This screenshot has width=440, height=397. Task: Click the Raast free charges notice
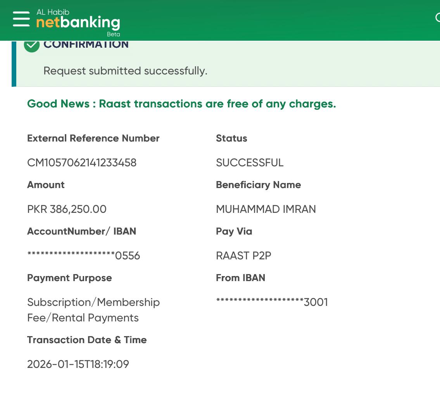tap(181, 104)
